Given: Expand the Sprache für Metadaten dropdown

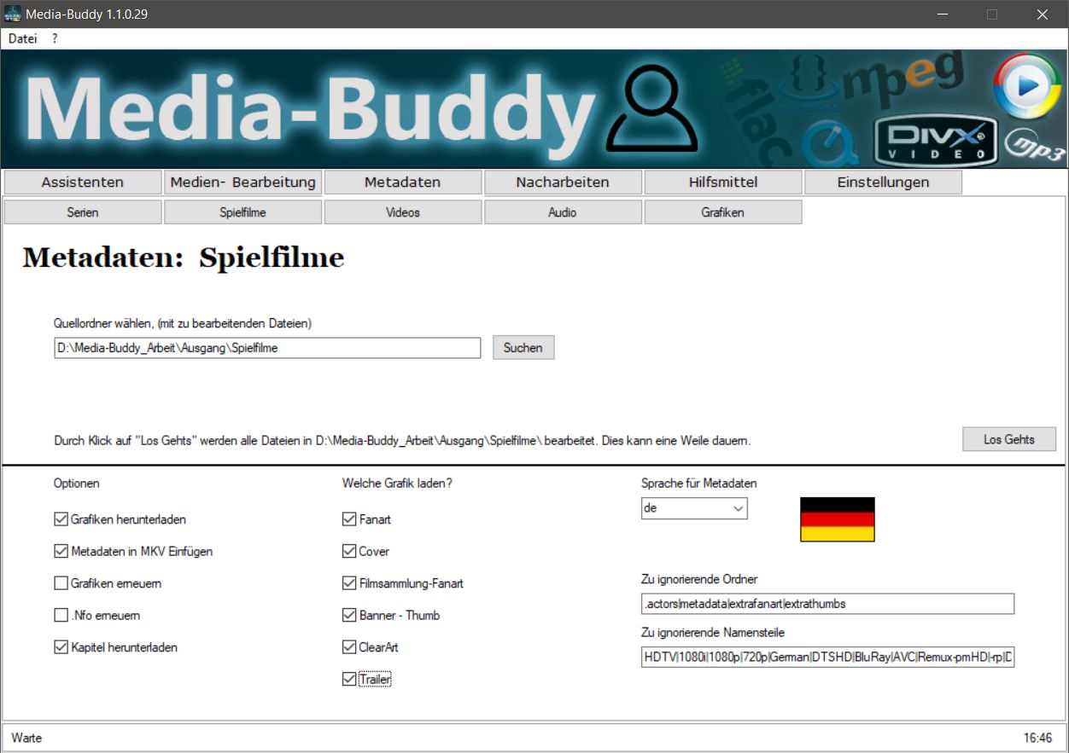Looking at the screenshot, I should (x=739, y=509).
